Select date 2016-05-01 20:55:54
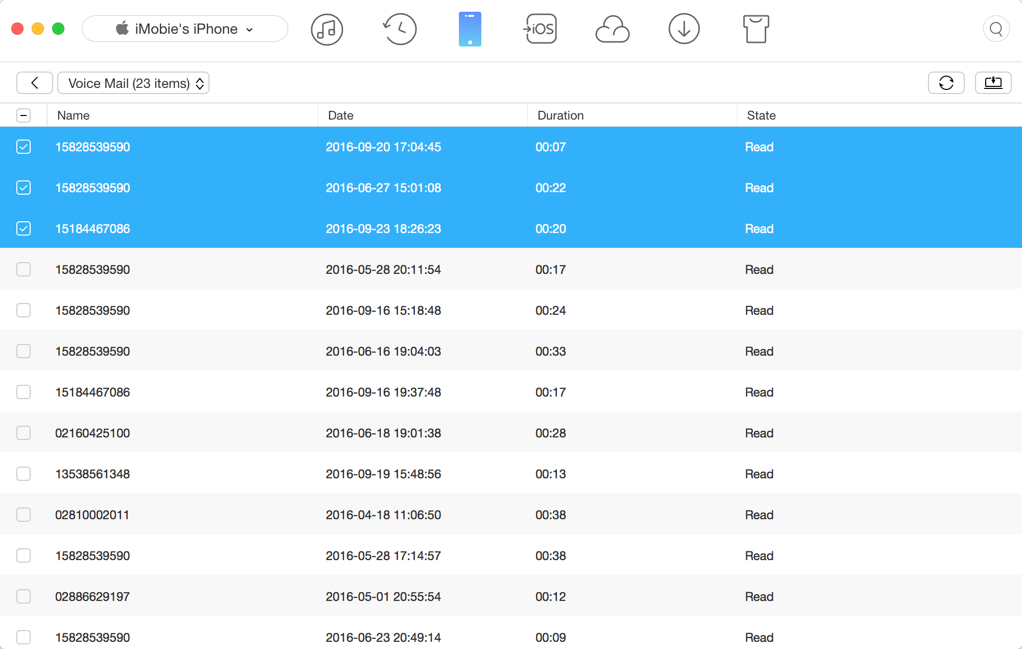 tap(383, 596)
